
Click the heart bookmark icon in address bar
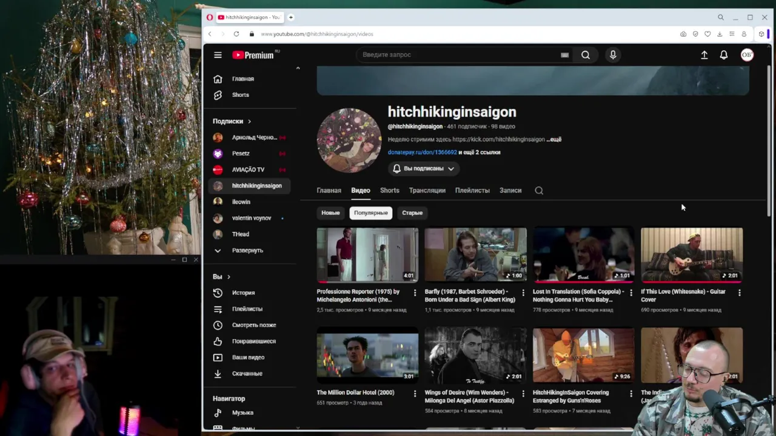(x=707, y=34)
